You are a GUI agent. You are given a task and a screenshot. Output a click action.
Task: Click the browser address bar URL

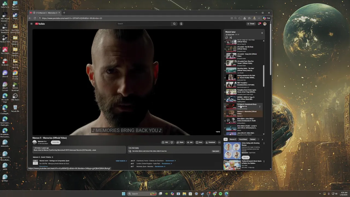pyautogui.click(x=72, y=18)
